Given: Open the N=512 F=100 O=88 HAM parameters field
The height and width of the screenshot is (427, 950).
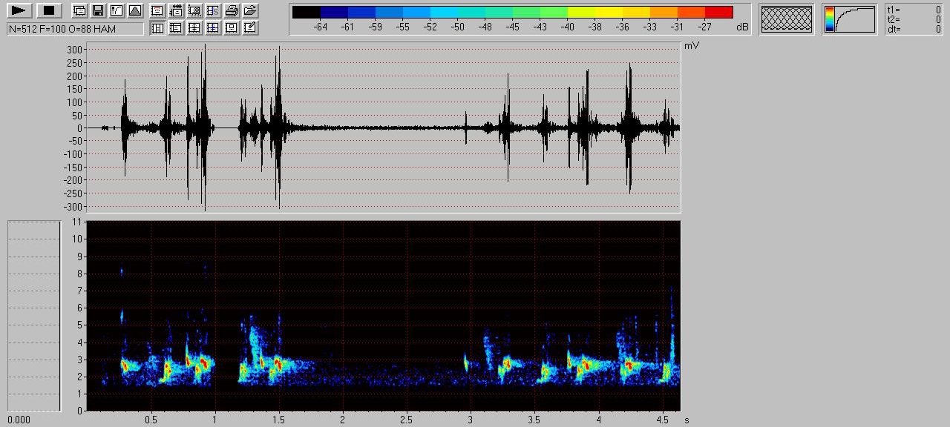Looking at the screenshot, I should click(x=75, y=28).
